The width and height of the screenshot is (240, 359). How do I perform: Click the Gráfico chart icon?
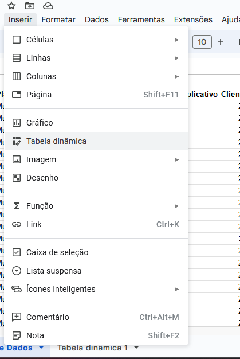click(x=17, y=123)
